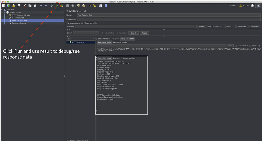The image size is (262, 141).
Task: Toggle Case sensitive next to Search field
Action: [x=102, y=33]
